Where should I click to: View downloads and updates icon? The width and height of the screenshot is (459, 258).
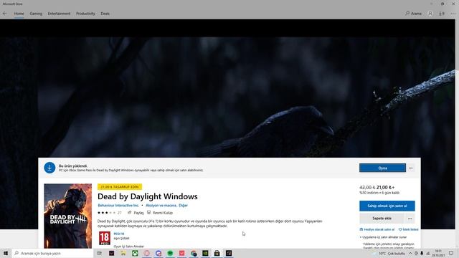pos(442,14)
